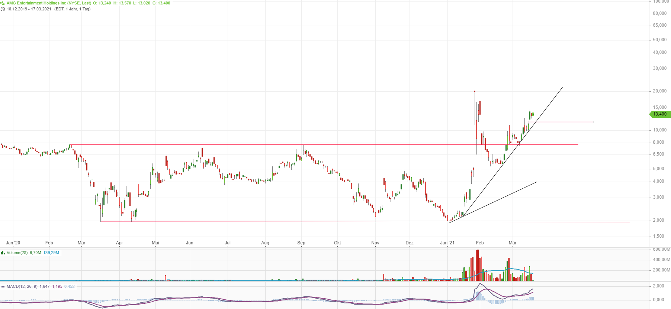Click the (EDT, 1 Jahr, 1 Tag) interval label
Image resolution: width=671 pixels, height=309 pixels.
click(73, 9)
